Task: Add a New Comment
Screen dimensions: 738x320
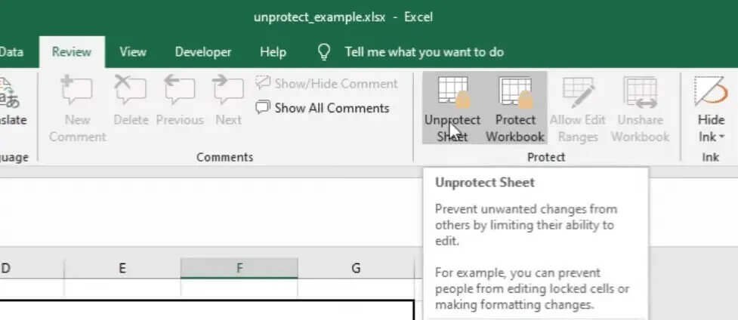Action: (x=78, y=109)
